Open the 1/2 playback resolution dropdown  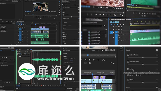pyautogui.click(x=109, y=8)
